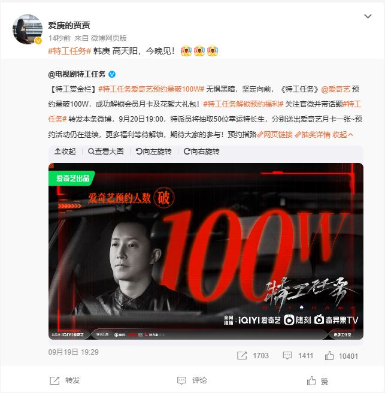Open the @电视剧特工任务 account link

[x=77, y=74]
